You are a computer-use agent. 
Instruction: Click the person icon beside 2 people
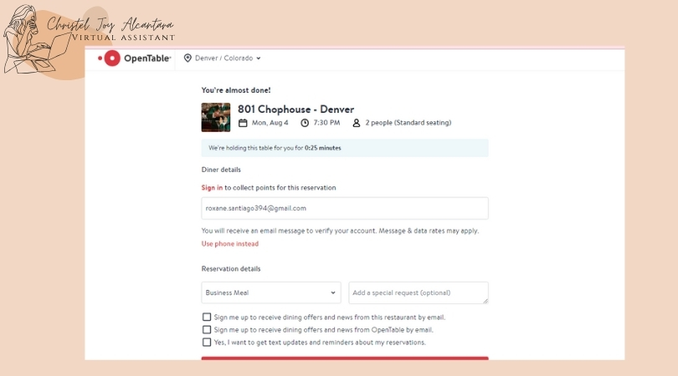click(x=357, y=123)
